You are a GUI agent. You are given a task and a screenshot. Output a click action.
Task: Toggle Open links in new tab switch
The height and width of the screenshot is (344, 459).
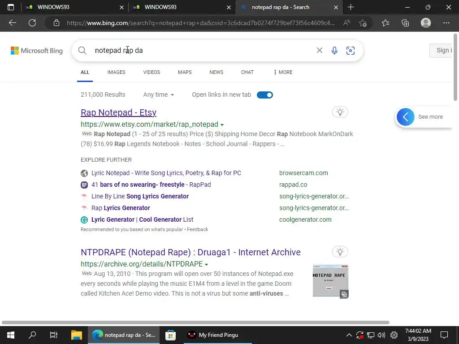pyautogui.click(x=264, y=95)
